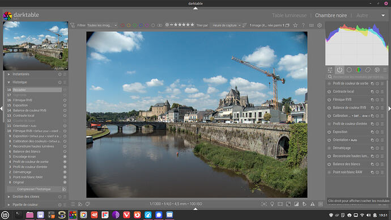This screenshot has height=220, width=391.
Task: Open the filter 'Toutes les imag..' dropdown
Action: point(102,25)
